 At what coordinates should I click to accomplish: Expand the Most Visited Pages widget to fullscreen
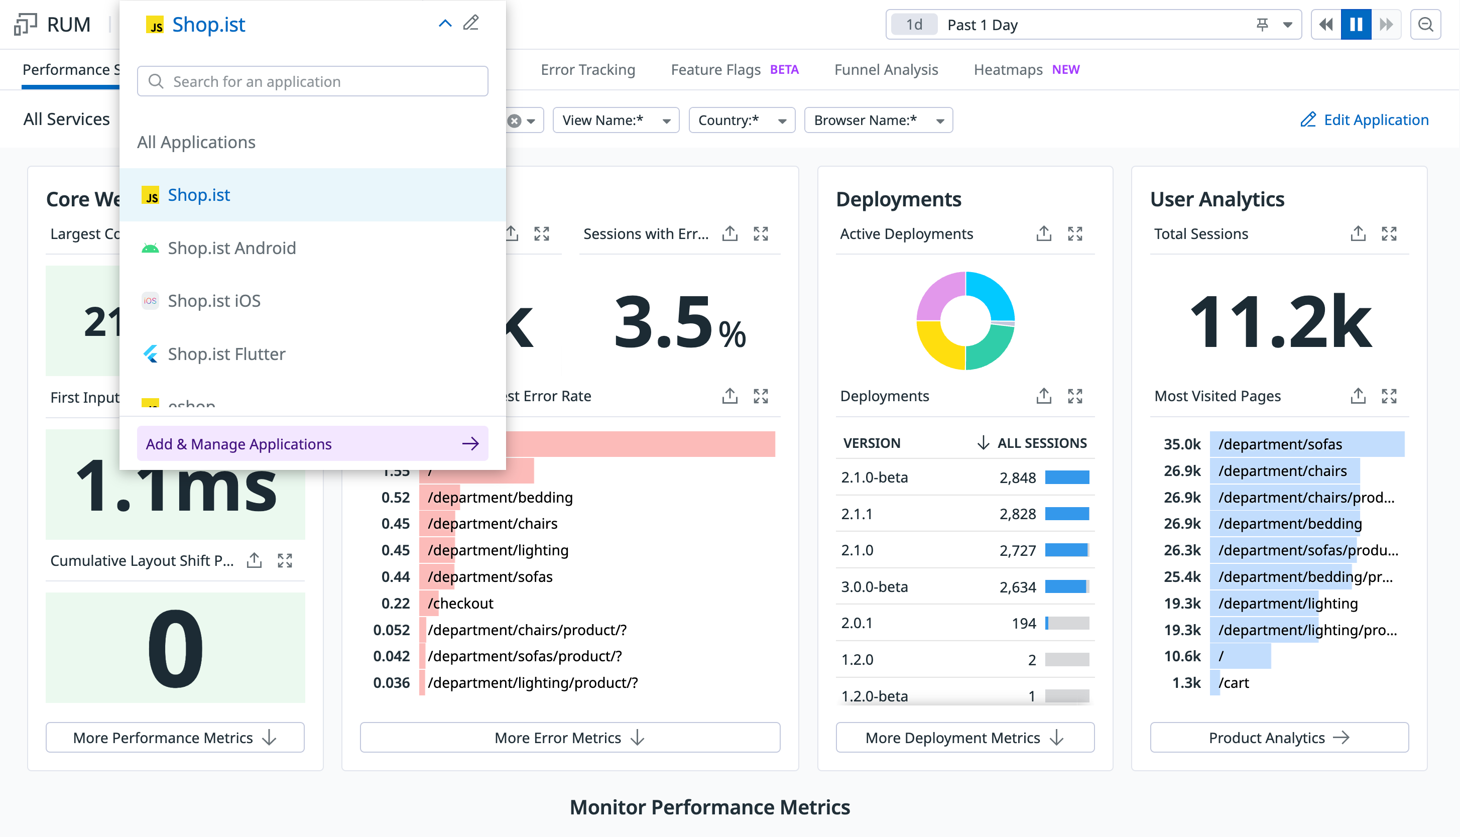(x=1389, y=396)
